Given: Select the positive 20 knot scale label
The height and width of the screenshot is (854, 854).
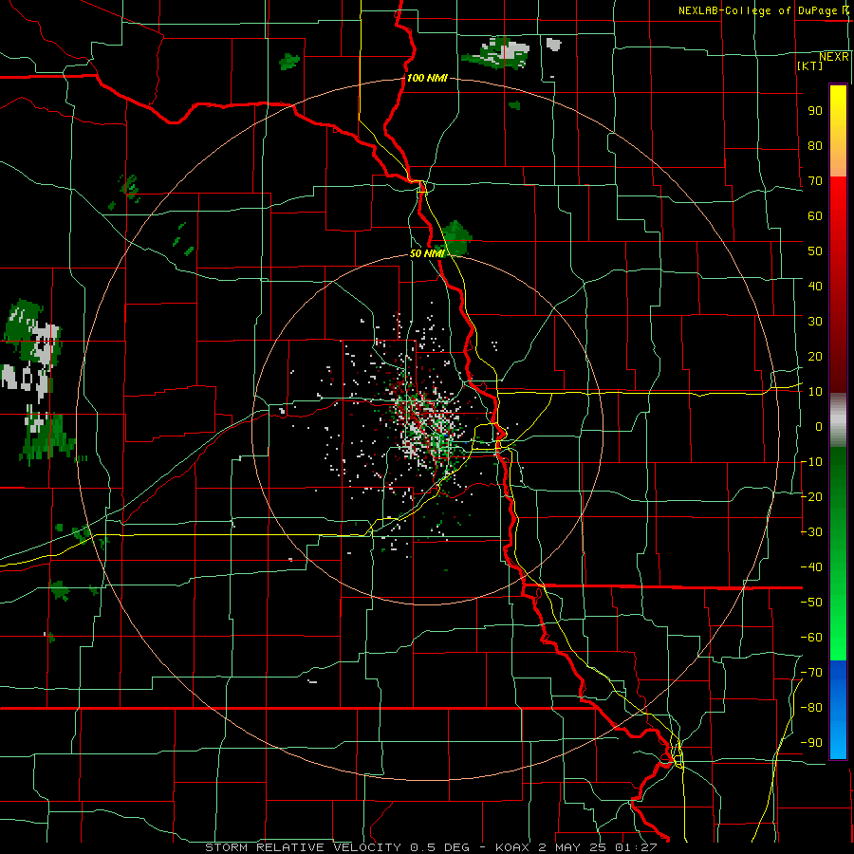Looking at the screenshot, I should point(815,356).
